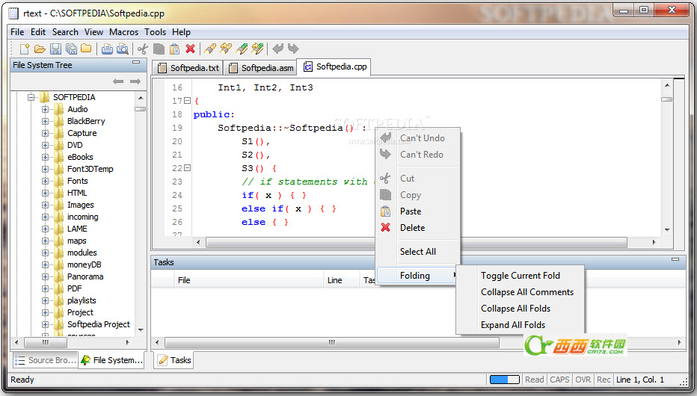Click the Cut scissors icon in the toolbar
697x396 pixels.
143,49
